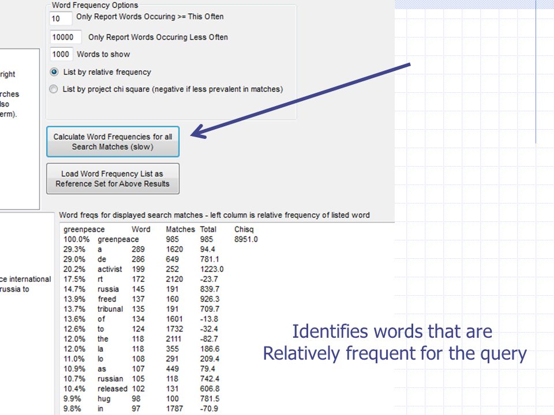The height and width of the screenshot is (415, 554).
Task: Select the 'activist' row in word list
Action: click(x=144, y=269)
